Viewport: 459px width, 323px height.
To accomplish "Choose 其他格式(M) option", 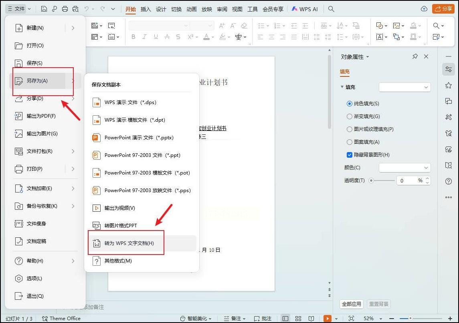I will coord(142,261).
